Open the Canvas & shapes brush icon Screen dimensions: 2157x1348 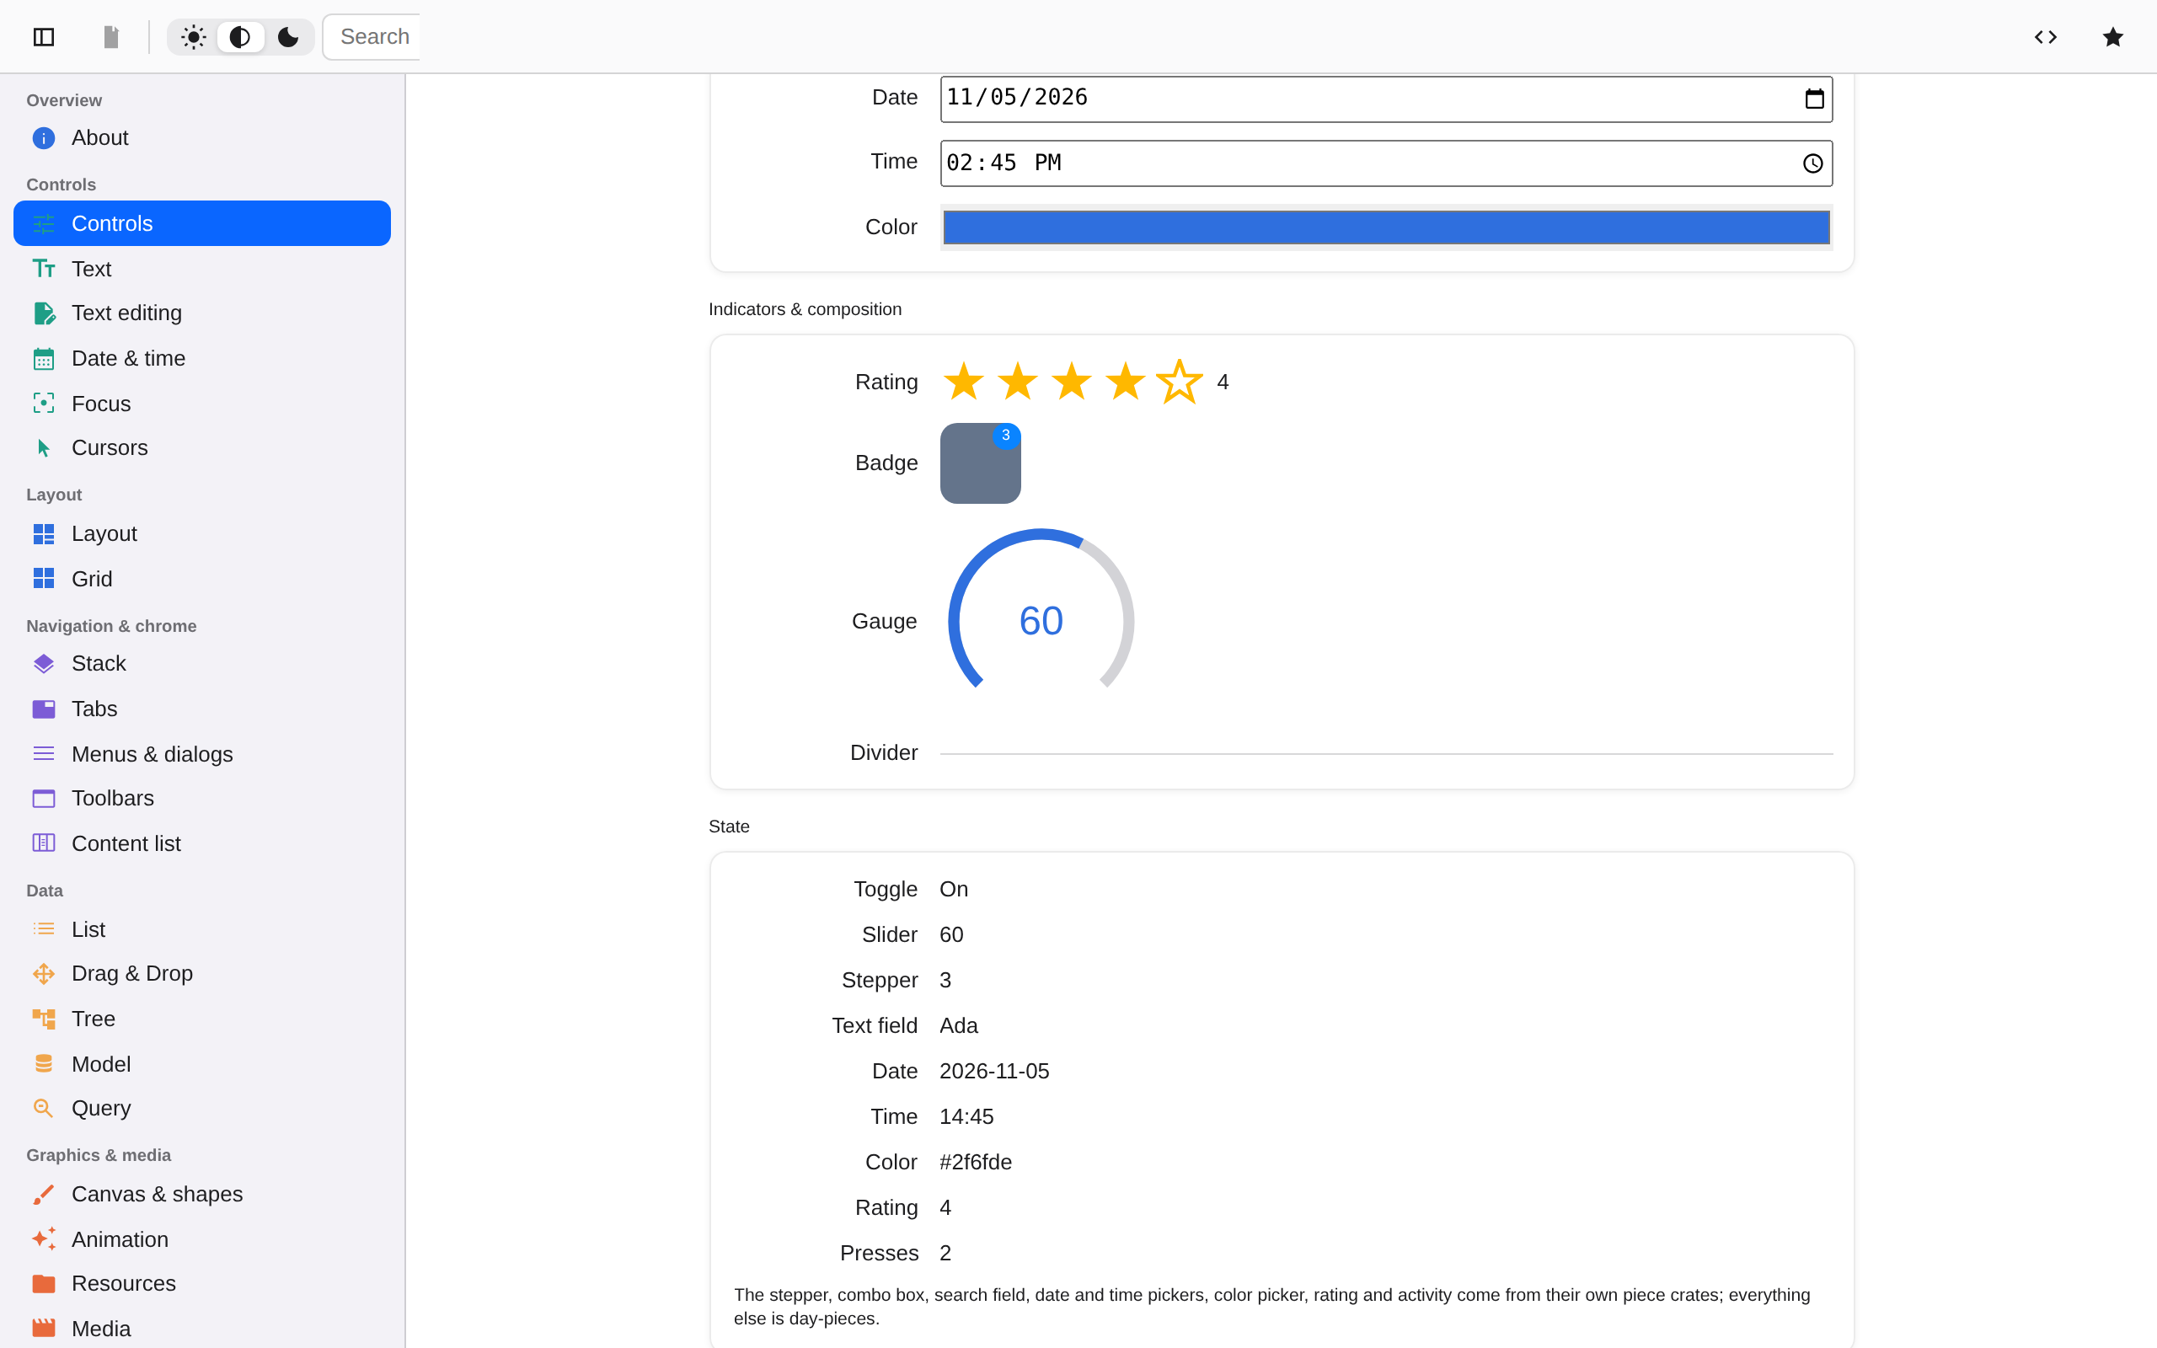(x=44, y=1194)
